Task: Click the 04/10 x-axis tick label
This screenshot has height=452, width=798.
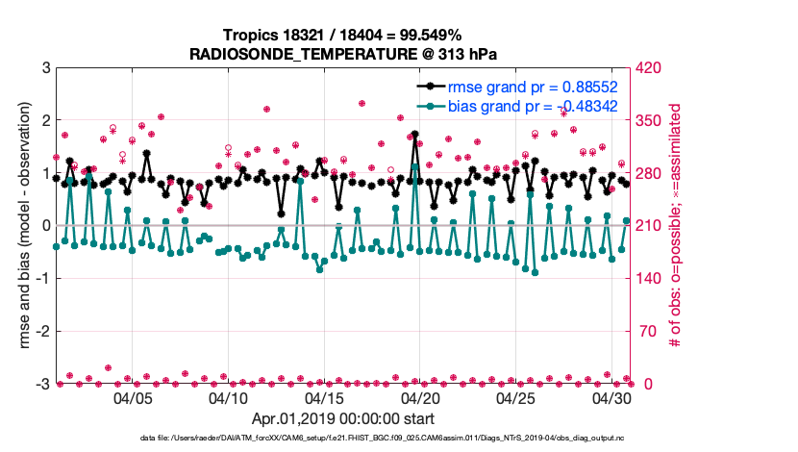Action: [229, 398]
